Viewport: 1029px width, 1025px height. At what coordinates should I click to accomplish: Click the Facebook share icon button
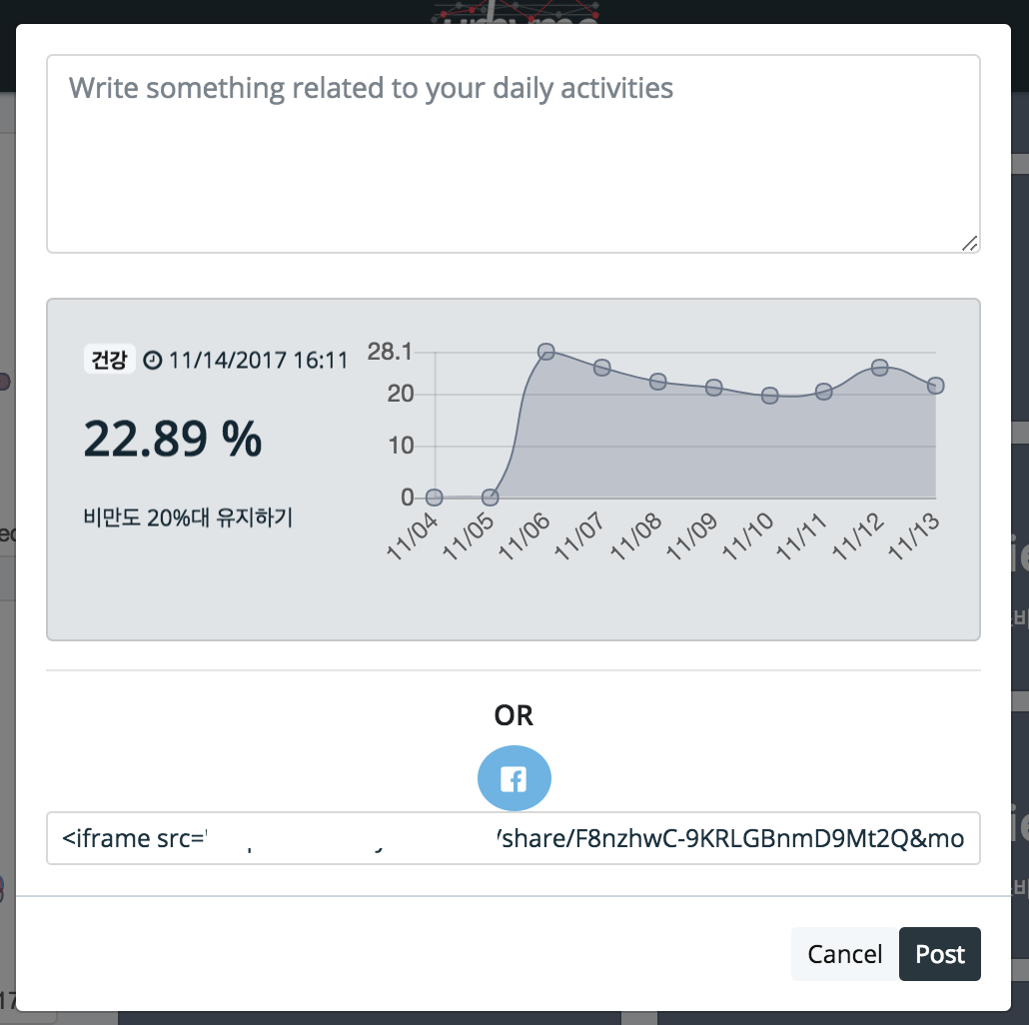pos(514,778)
